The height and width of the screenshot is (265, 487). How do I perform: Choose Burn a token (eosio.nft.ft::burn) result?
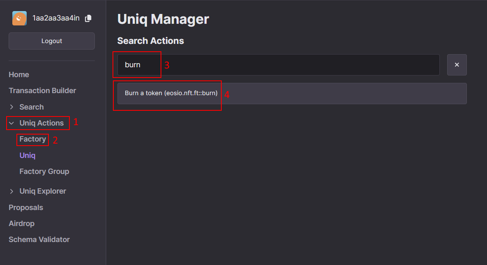click(x=292, y=94)
